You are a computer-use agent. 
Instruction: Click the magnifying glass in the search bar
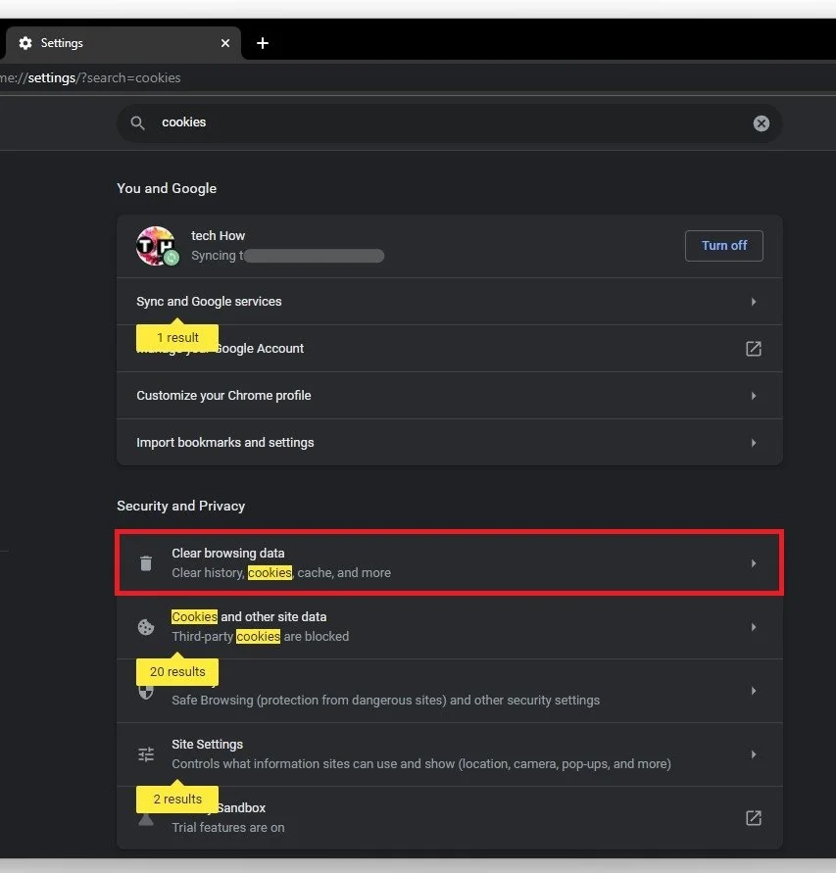tap(137, 122)
